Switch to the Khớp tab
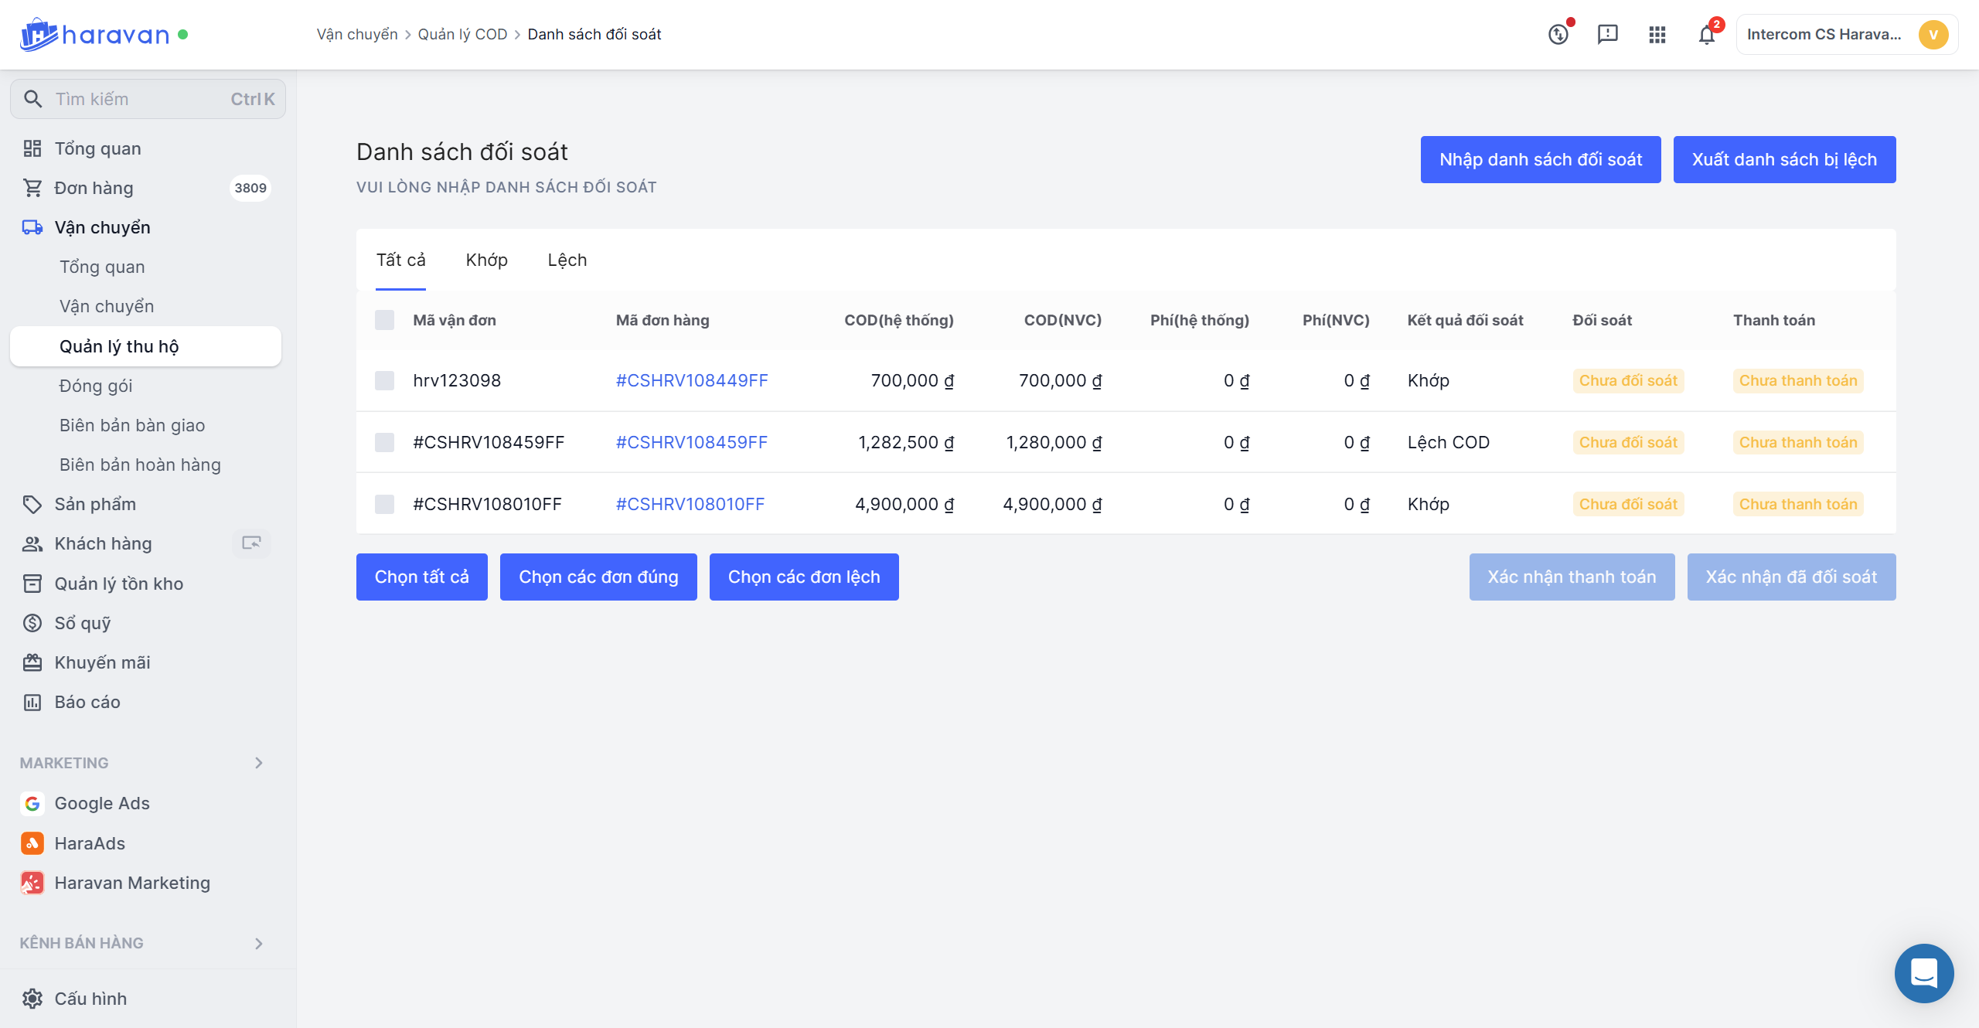 (x=486, y=260)
